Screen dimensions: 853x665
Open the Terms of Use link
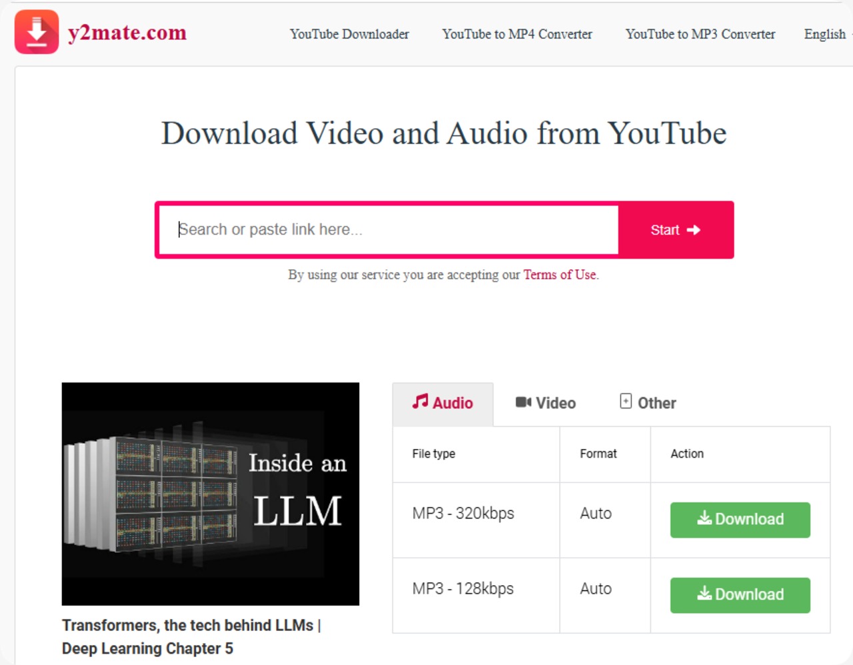pyautogui.click(x=560, y=275)
